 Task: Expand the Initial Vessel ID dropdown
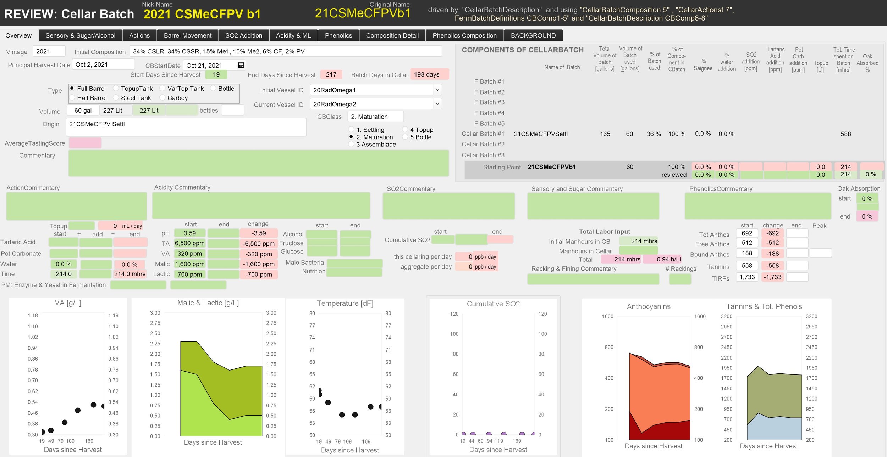coord(437,90)
